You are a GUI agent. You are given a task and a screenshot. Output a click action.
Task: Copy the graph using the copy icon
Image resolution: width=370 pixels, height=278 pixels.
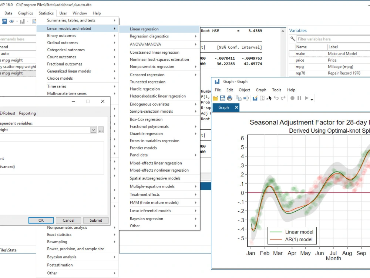[239, 98]
